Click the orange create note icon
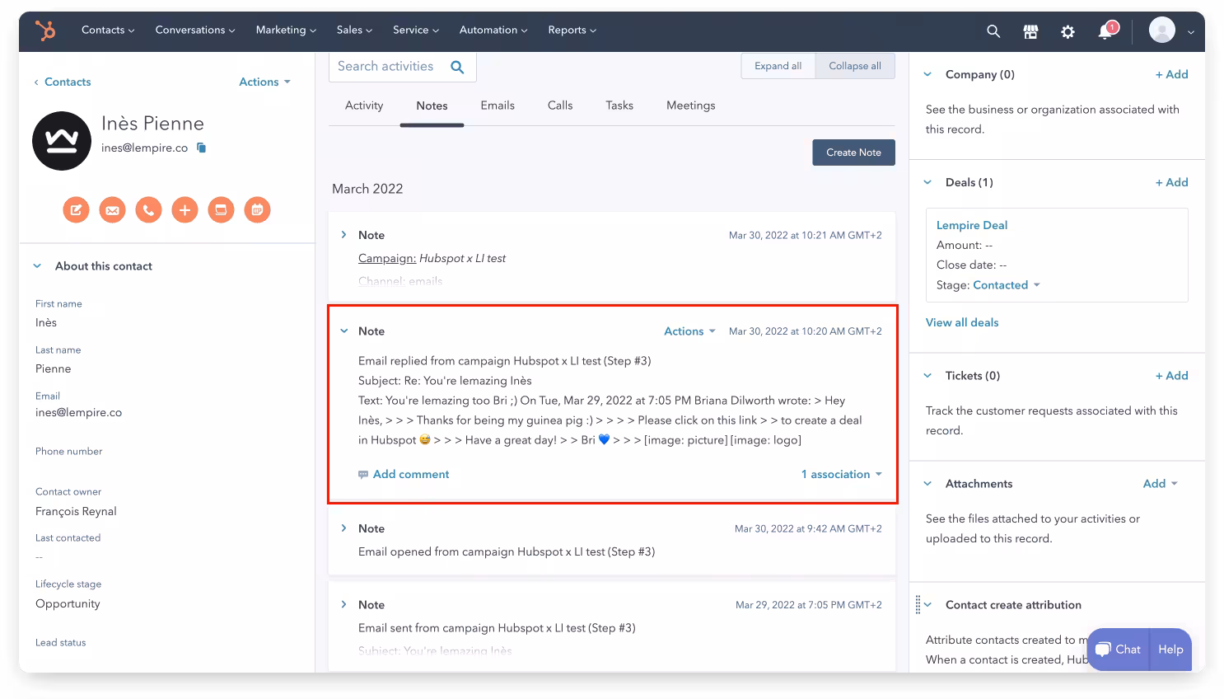1224x699 pixels. 76,210
